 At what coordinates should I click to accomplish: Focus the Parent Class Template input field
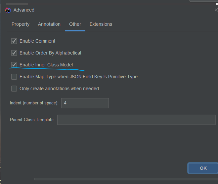tap(136, 120)
